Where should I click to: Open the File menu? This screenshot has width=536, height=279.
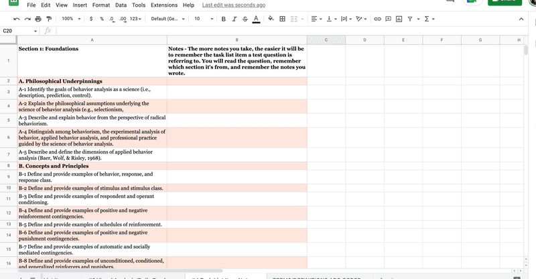coord(31,5)
